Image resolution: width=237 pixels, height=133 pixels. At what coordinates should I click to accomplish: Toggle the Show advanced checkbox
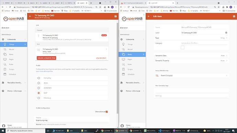point(107,112)
